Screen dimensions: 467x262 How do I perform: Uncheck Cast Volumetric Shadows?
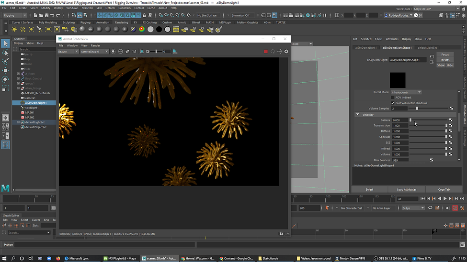point(393,103)
